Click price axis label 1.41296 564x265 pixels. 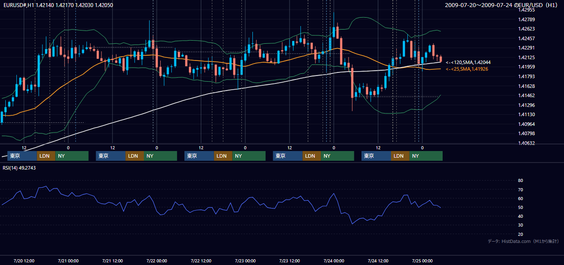[526, 105]
